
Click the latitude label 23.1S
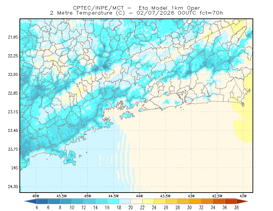(13, 112)
